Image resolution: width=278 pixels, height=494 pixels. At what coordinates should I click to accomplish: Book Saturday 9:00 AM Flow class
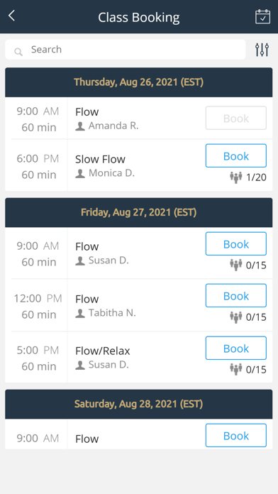click(x=236, y=435)
